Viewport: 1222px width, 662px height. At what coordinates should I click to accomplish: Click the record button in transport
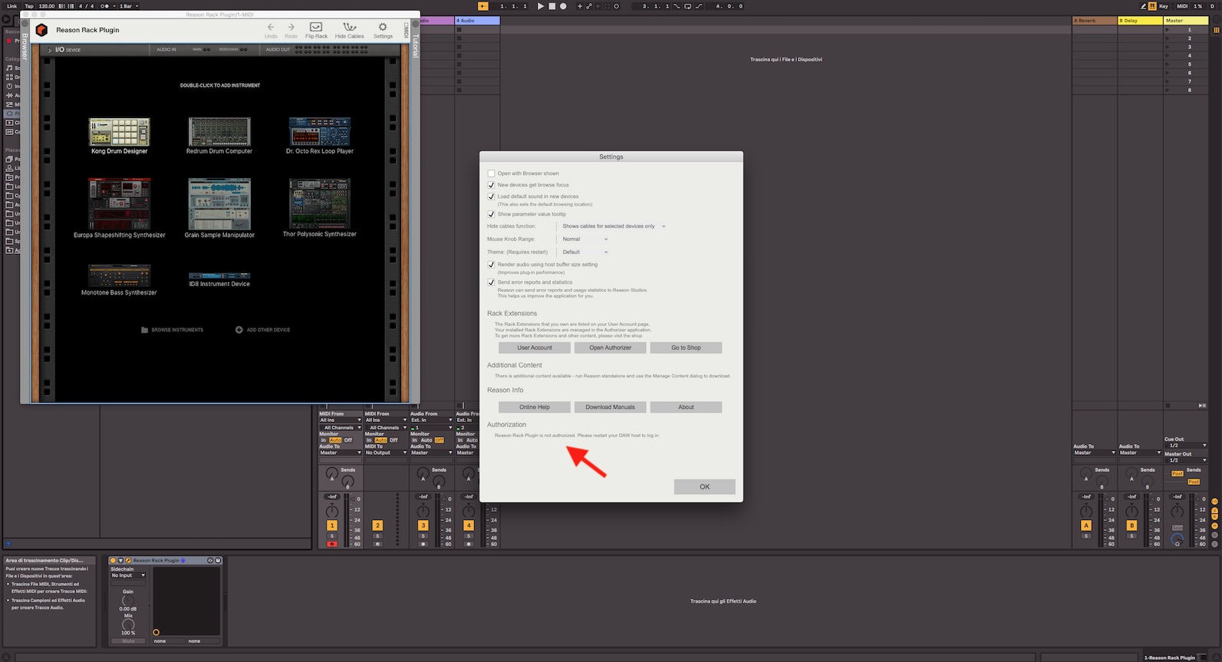coord(563,6)
